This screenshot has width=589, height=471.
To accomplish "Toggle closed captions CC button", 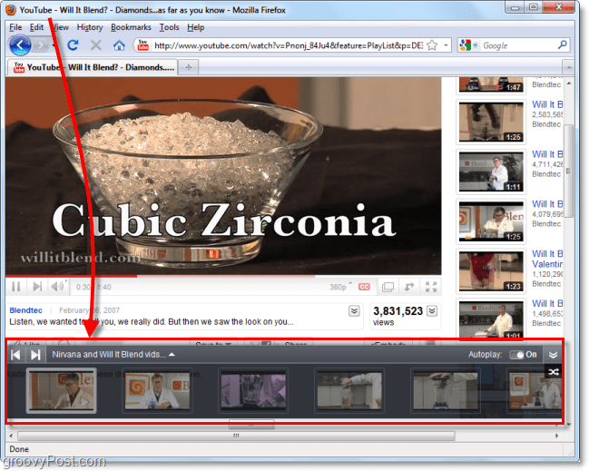I will [364, 287].
